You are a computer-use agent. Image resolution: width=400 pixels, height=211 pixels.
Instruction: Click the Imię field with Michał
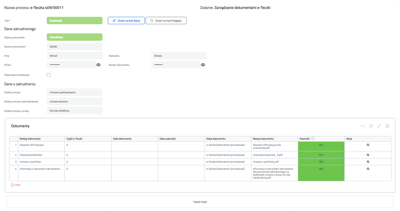(x=75, y=55)
